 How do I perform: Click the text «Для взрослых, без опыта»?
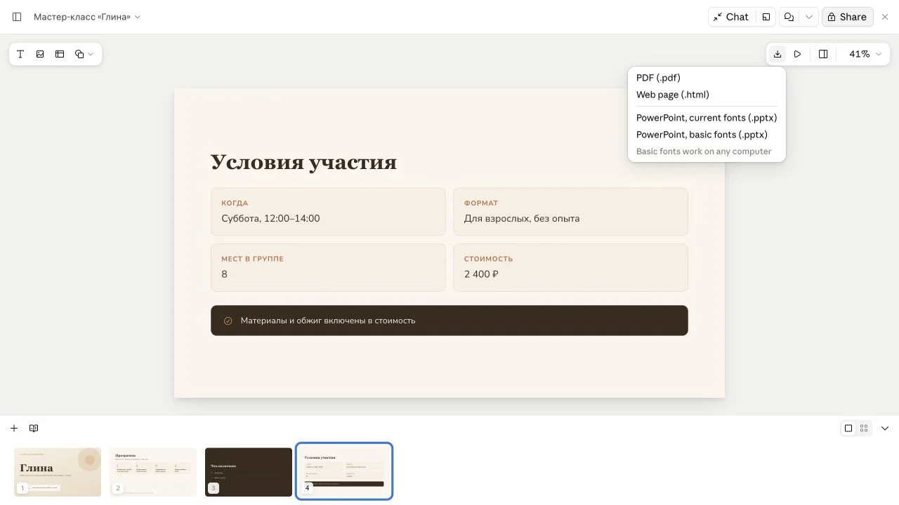click(522, 218)
